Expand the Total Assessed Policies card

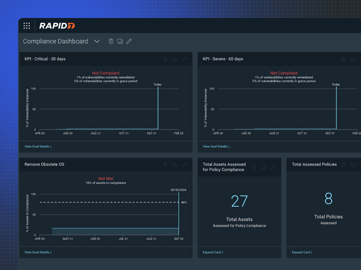point(302,252)
